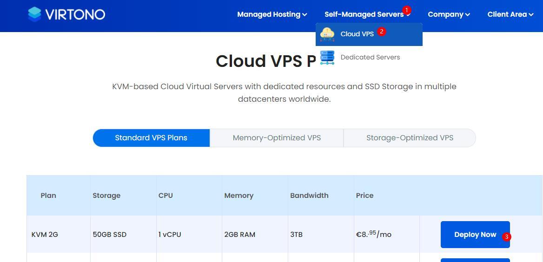Deploy the KVM 2G plan now
This screenshot has width=543, height=262.
coord(475,235)
